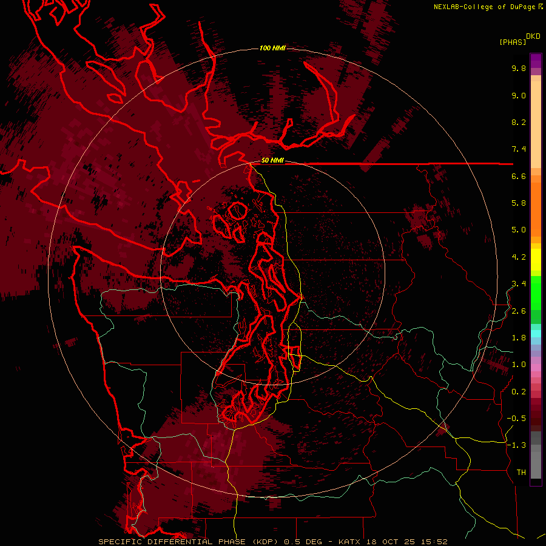Click the 7.4 legend value

(519, 149)
